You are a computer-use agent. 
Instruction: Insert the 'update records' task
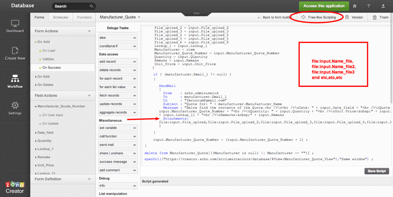click(118, 104)
